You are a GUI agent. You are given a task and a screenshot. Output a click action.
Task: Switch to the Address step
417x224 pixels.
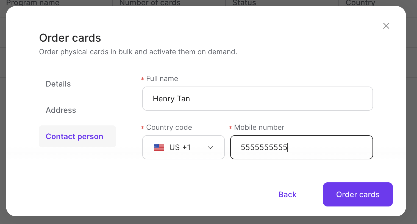pyautogui.click(x=61, y=110)
